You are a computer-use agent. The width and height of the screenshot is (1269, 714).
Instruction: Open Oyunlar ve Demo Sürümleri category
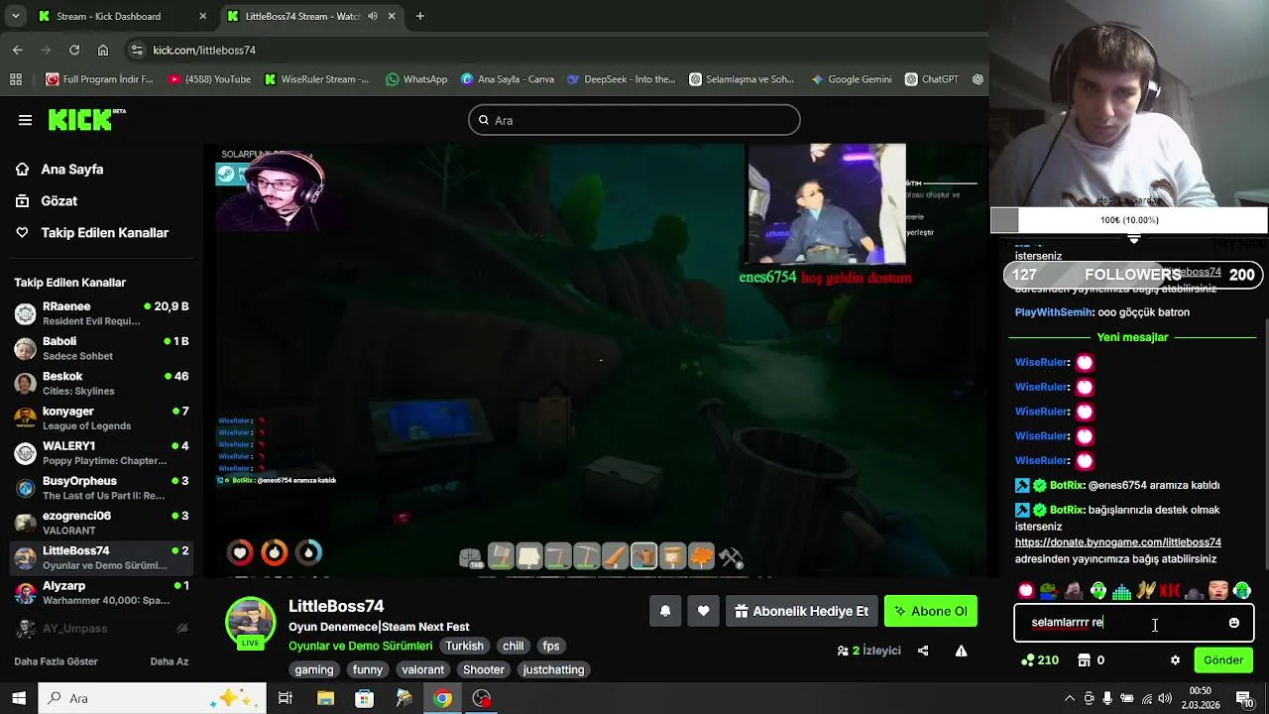(x=361, y=646)
